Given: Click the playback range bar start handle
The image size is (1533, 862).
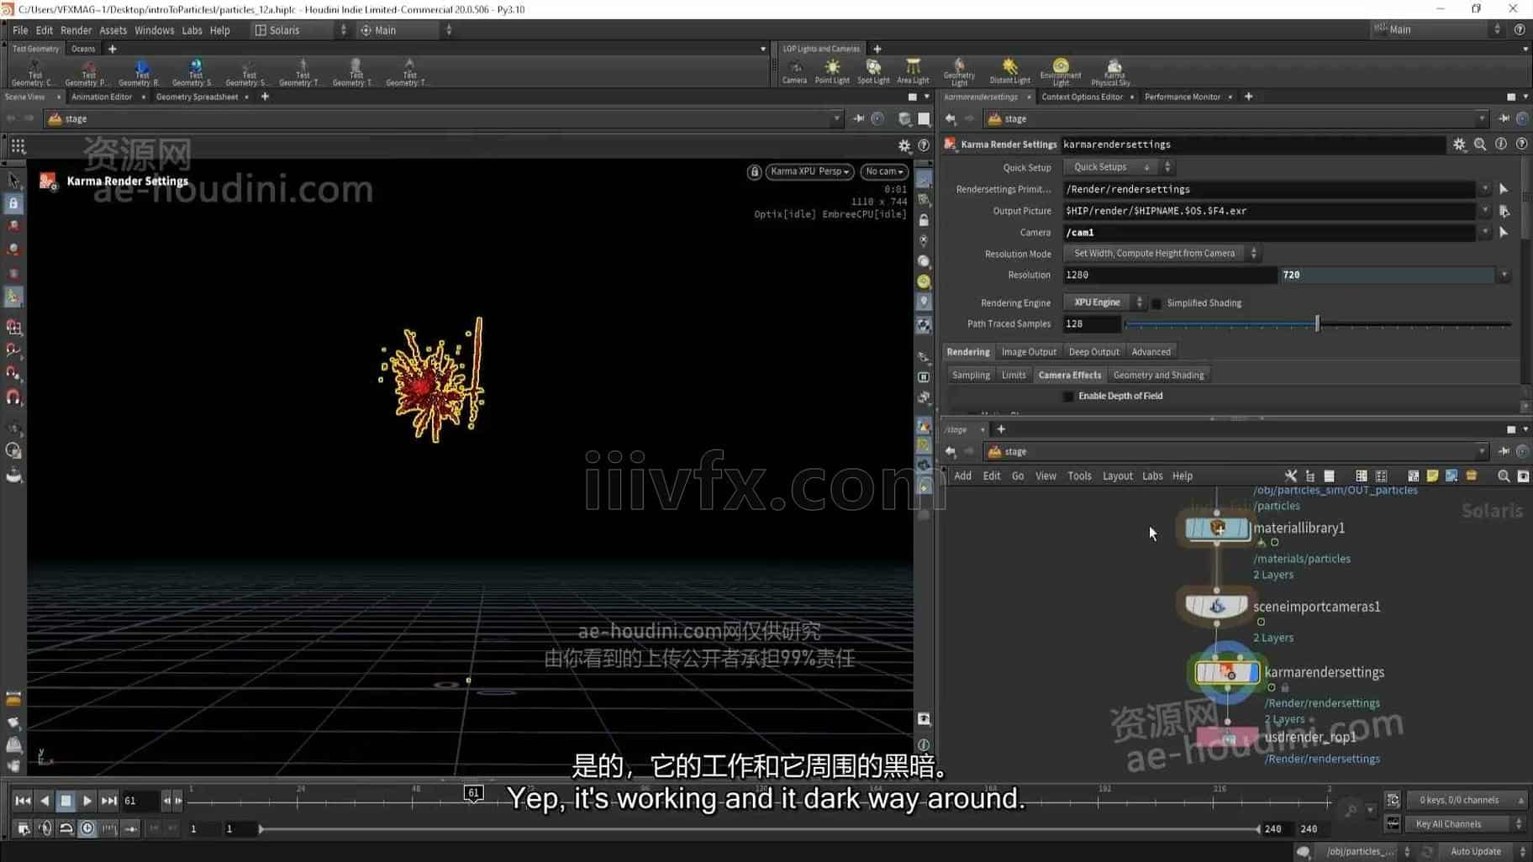Looking at the screenshot, I should point(261,829).
